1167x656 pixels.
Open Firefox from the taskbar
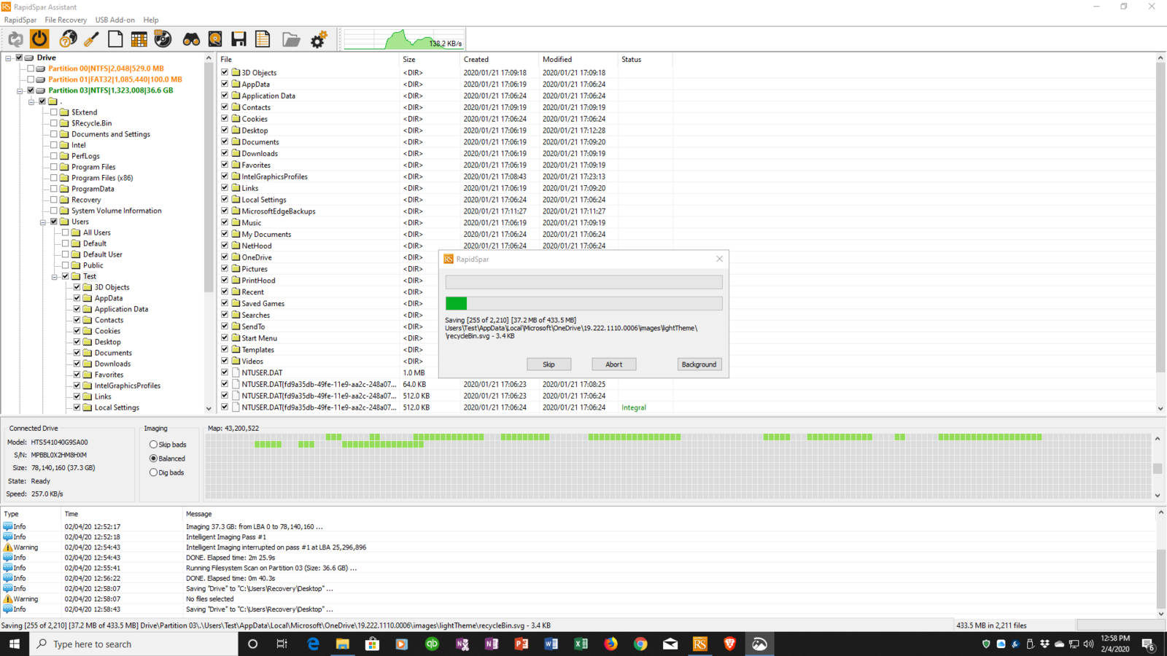click(x=610, y=644)
